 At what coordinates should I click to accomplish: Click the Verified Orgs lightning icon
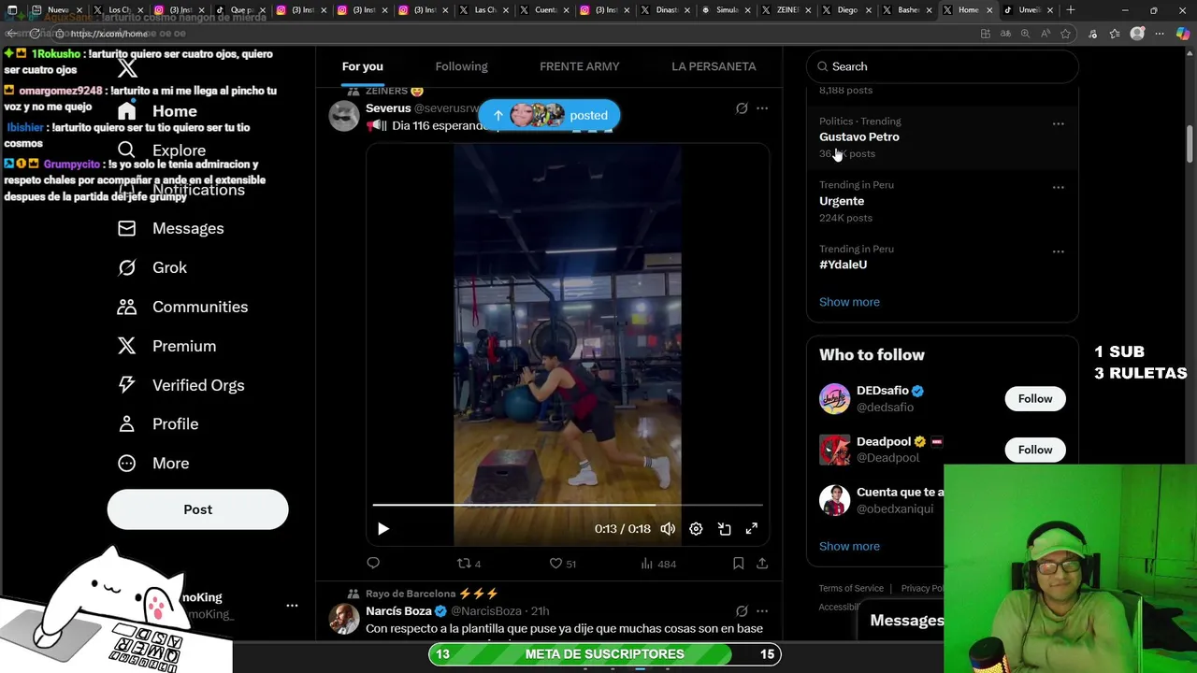coord(127,385)
